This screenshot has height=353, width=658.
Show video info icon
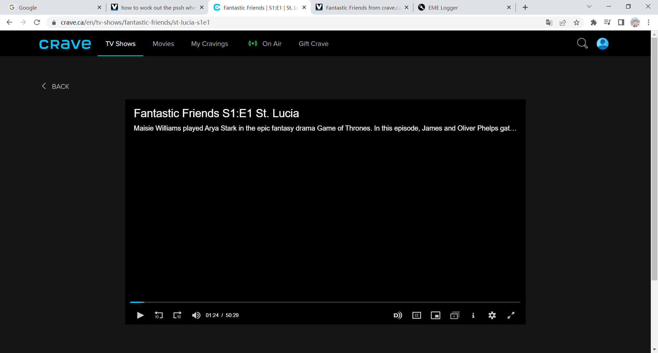click(x=473, y=315)
